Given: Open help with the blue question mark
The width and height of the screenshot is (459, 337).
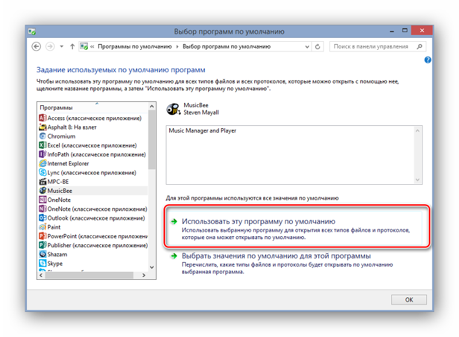Looking at the screenshot, I should click(427, 60).
